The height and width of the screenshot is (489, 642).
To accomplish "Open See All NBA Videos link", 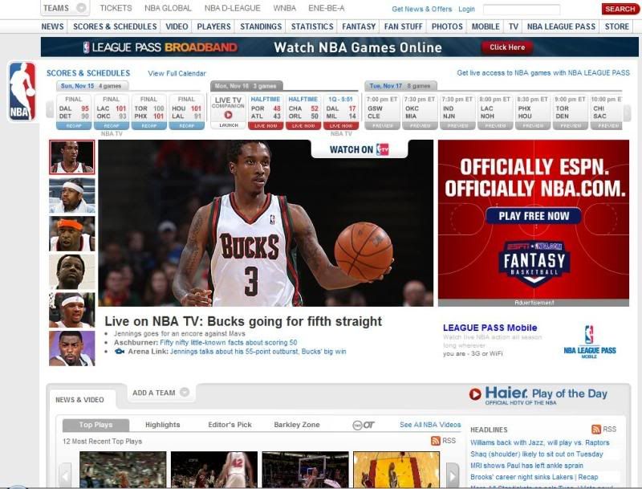I will (430, 425).
